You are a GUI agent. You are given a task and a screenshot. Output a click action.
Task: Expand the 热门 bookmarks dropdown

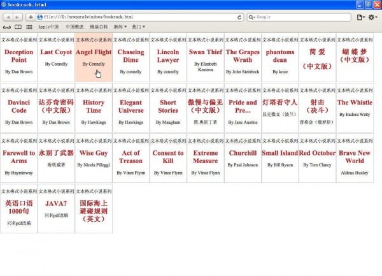point(139,27)
